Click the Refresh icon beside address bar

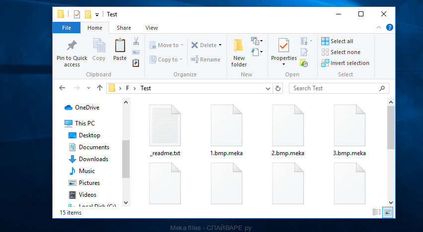(x=278, y=88)
